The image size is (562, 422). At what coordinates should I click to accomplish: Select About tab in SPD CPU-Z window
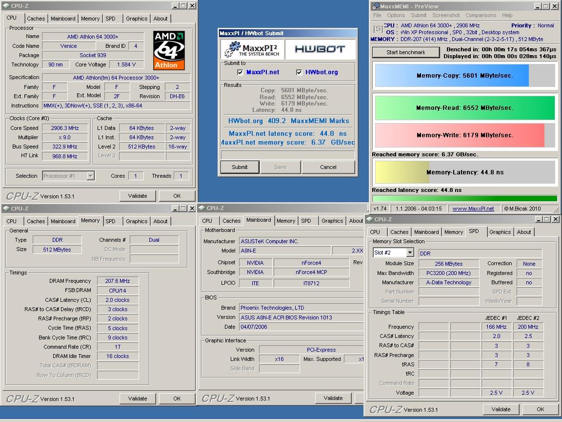(523, 232)
